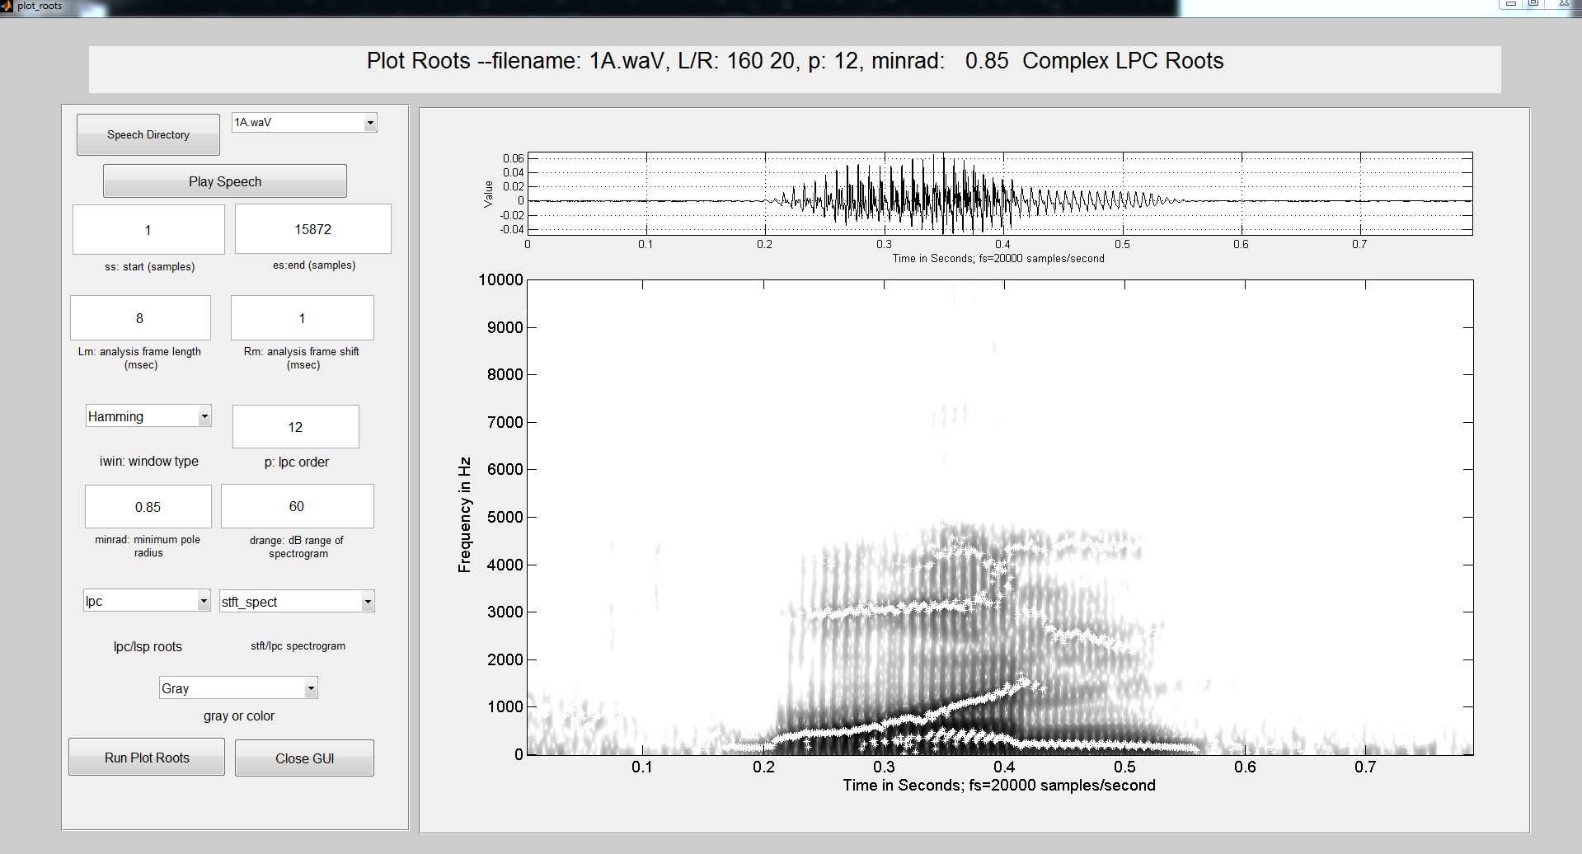Open the Hamming window type dropdown
This screenshot has width=1582, height=854.
(x=148, y=416)
